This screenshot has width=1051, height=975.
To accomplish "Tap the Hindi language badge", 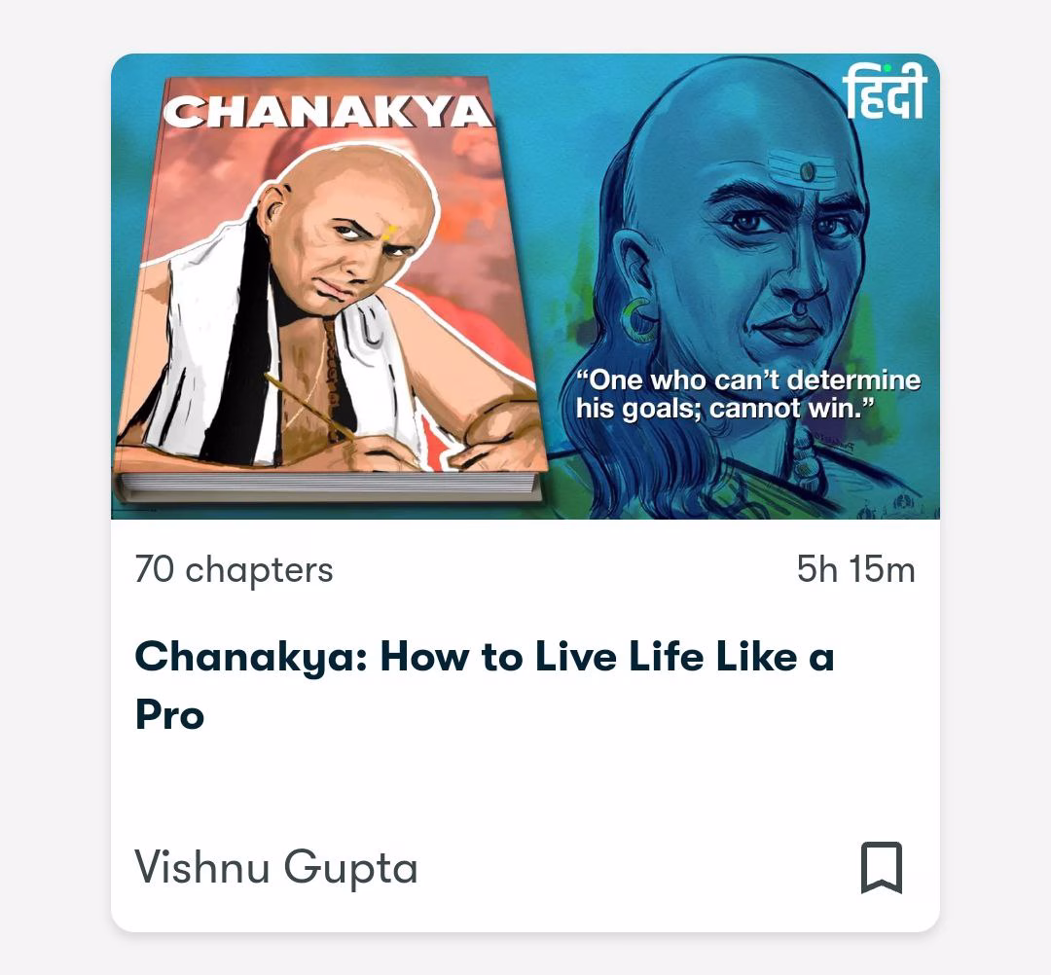I will [x=884, y=91].
